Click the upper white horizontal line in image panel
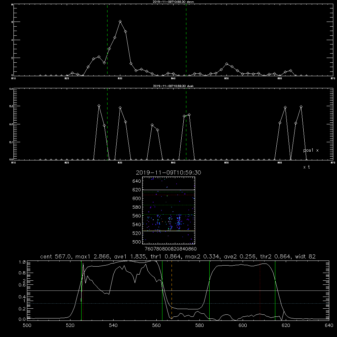This screenshot has width=337, height=337. [168, 190]
